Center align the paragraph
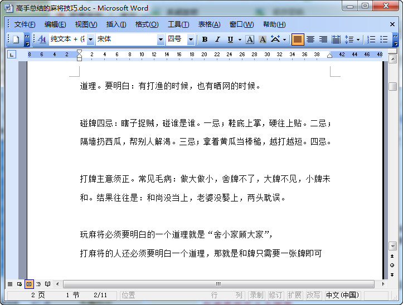 310,40
